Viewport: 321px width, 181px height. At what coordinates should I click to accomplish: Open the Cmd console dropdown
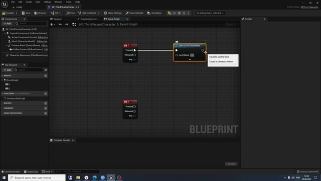(x=47, y=171)
